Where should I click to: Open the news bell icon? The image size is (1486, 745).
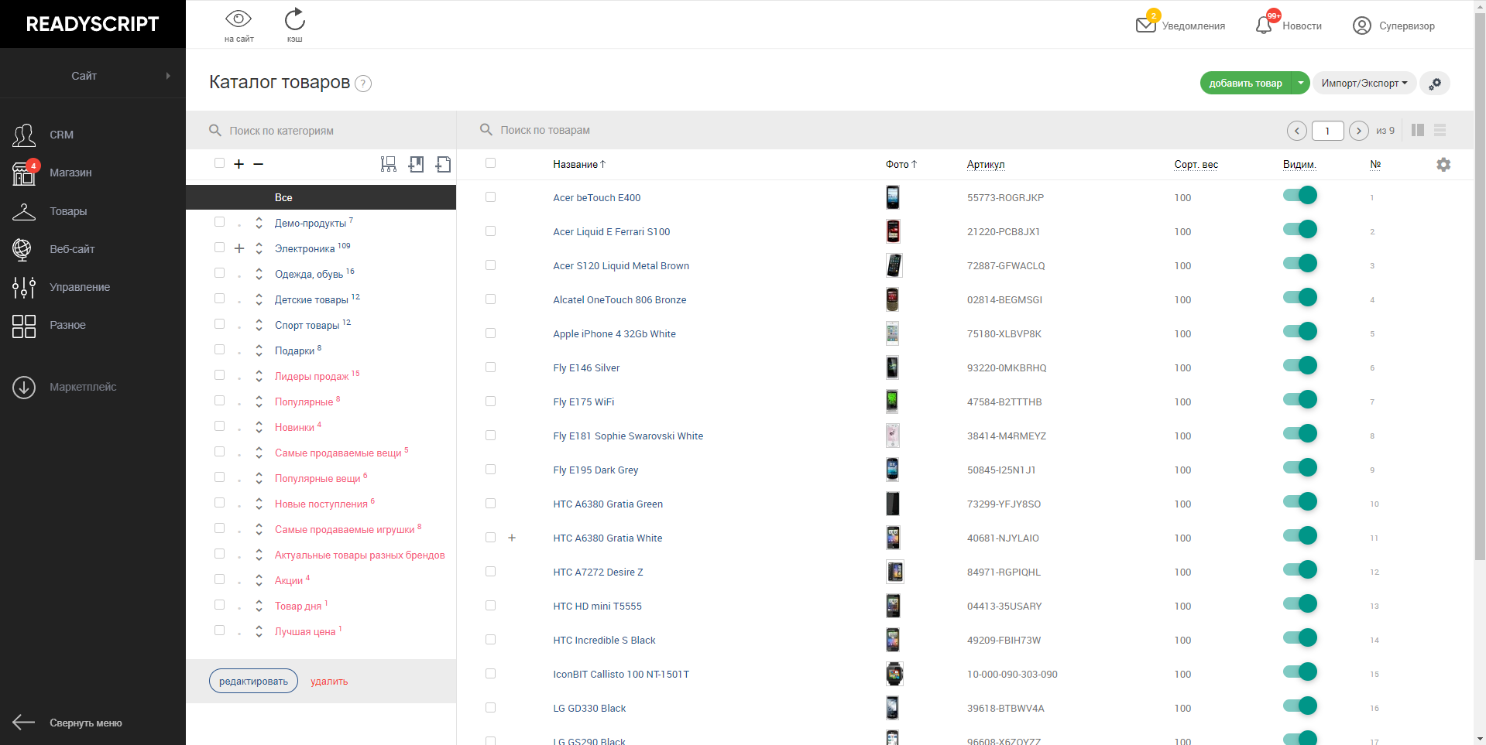coord(1264,25)
